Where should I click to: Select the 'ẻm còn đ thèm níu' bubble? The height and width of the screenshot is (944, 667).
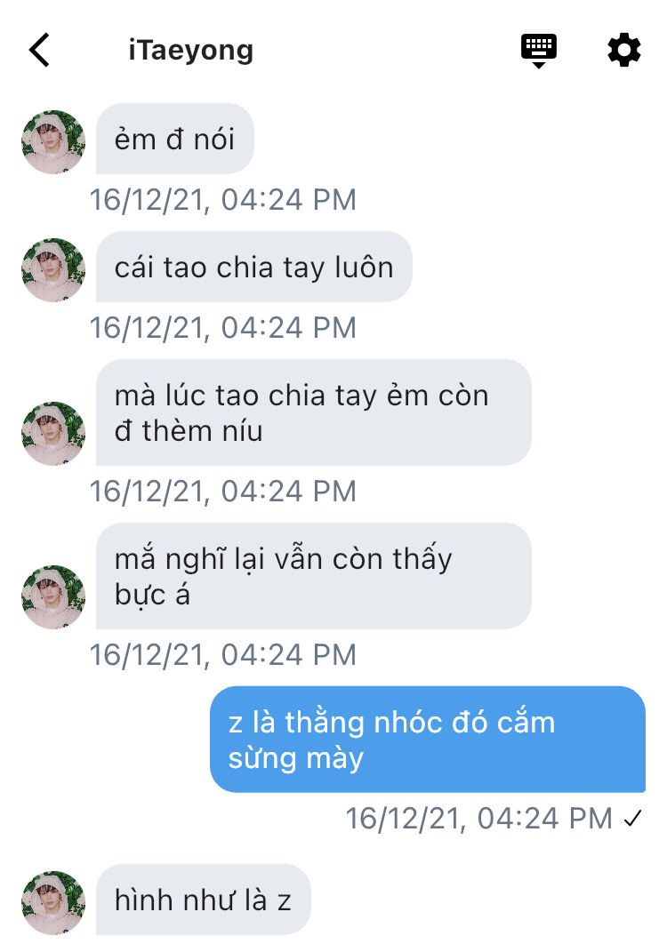[x=313, y=412]
